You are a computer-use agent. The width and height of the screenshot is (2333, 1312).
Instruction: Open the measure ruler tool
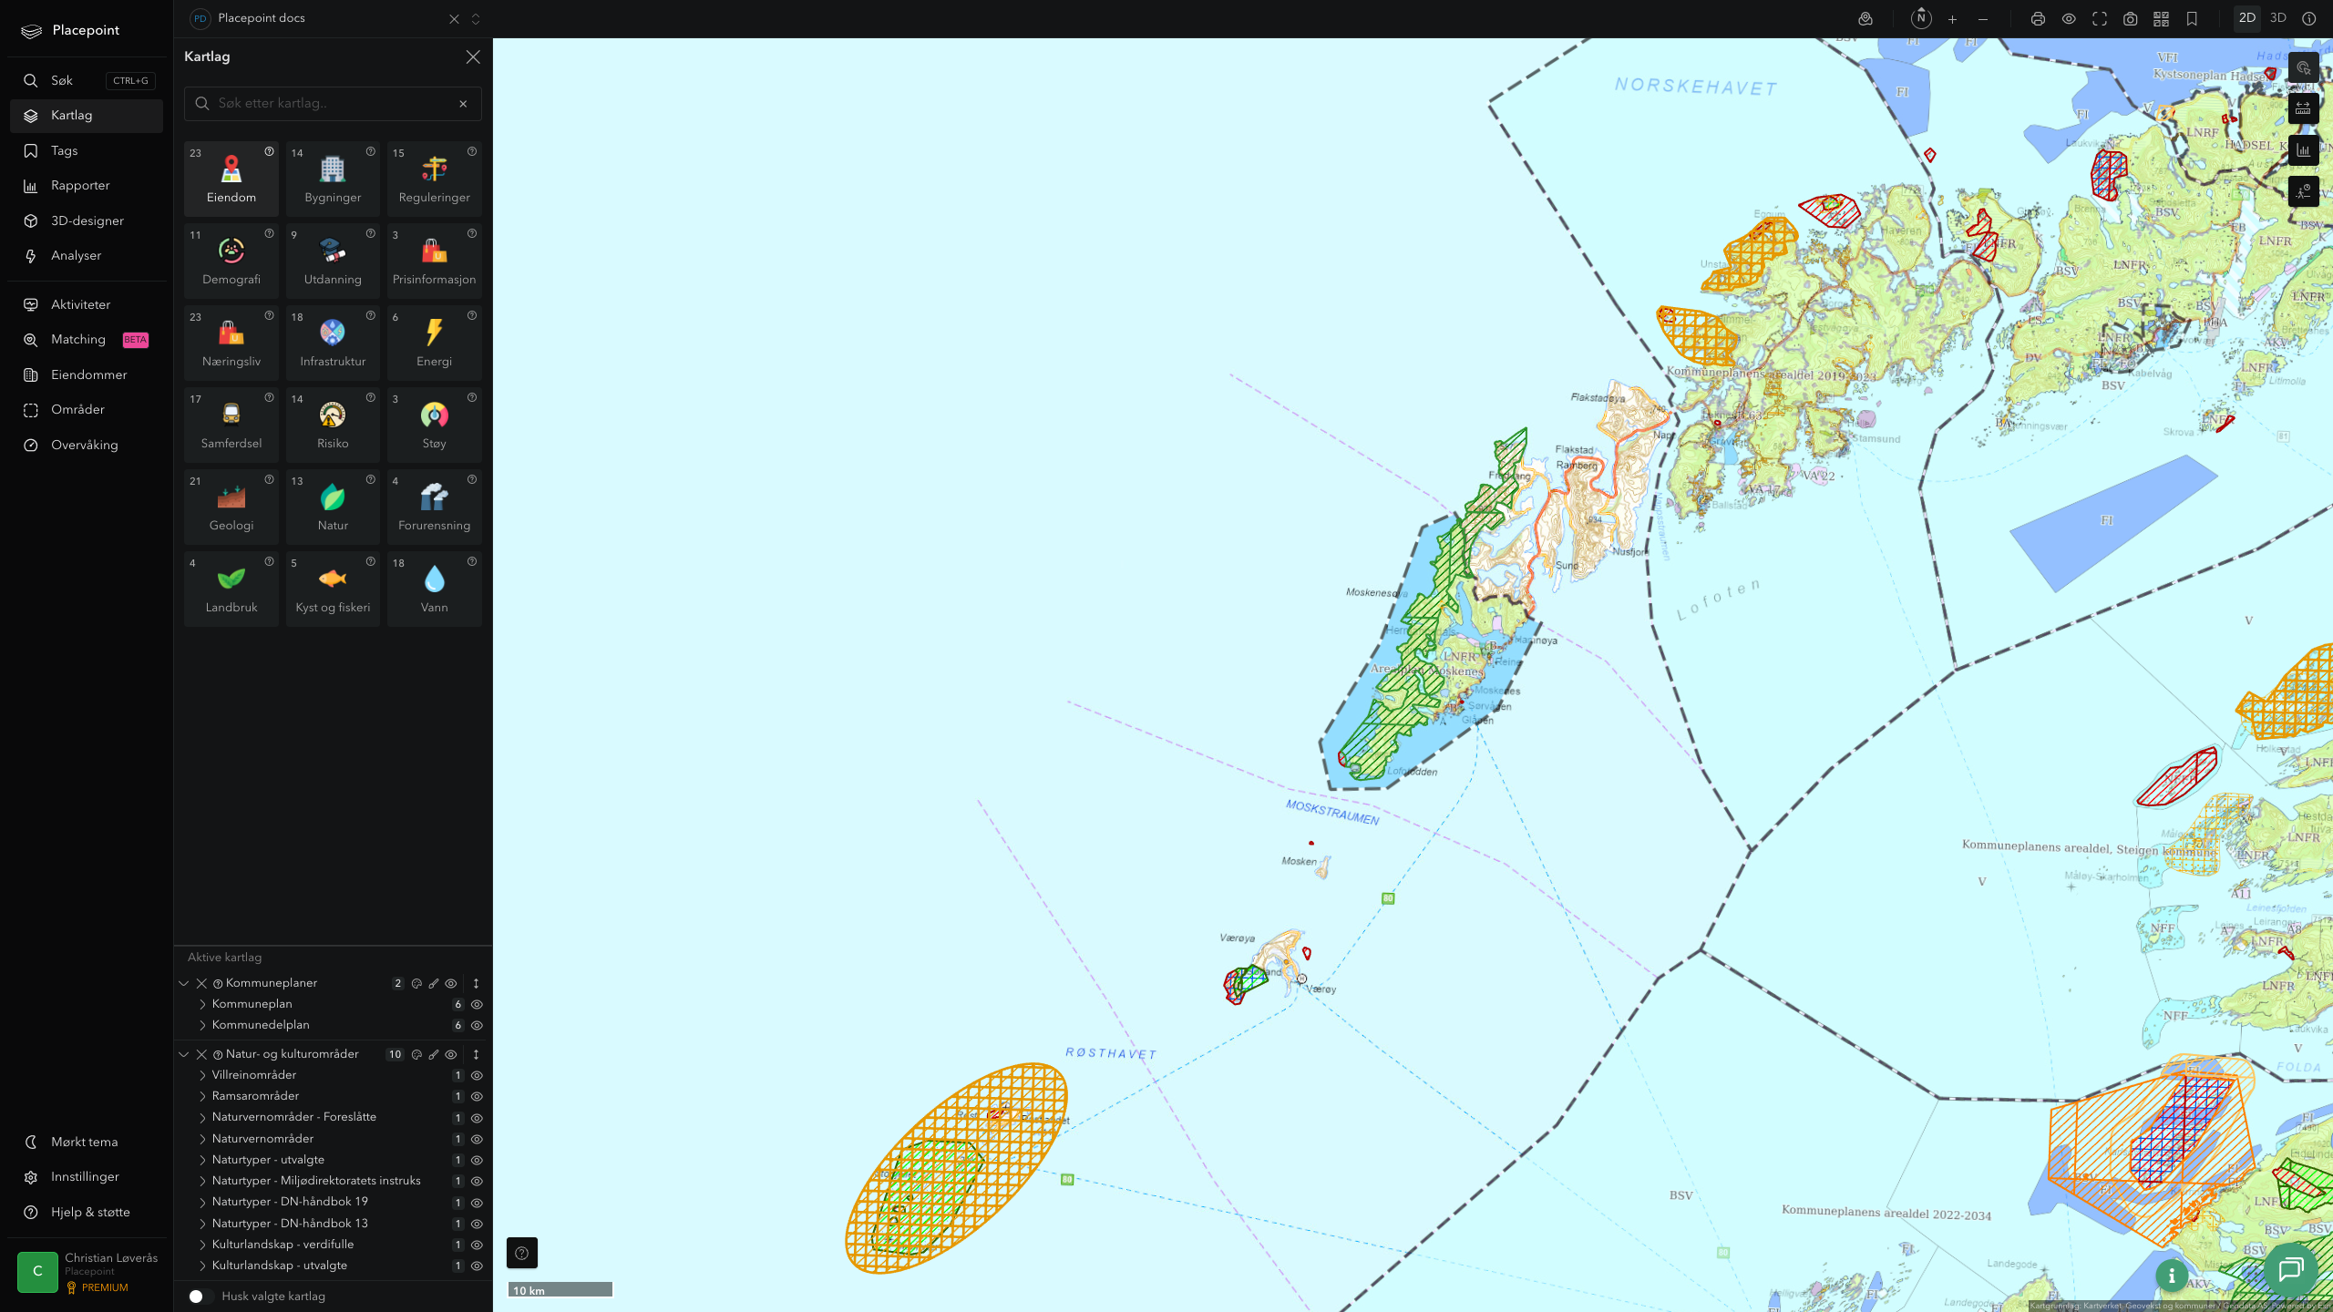2303,108
